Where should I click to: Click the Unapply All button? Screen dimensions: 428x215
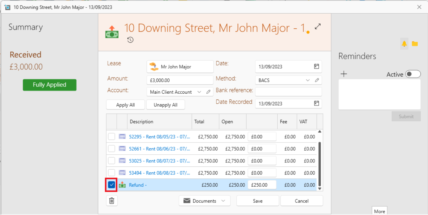click(x=166, y=105)
